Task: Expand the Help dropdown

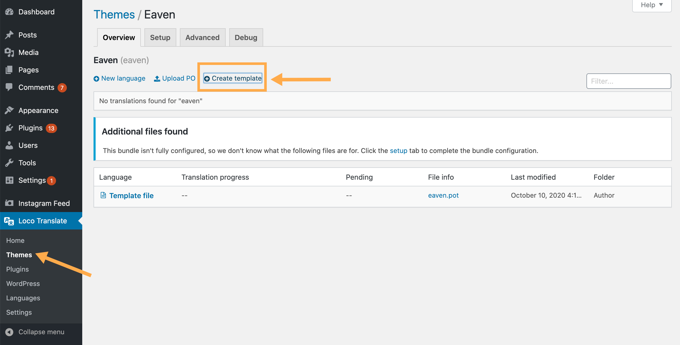Action: click(x=651, y=5)
